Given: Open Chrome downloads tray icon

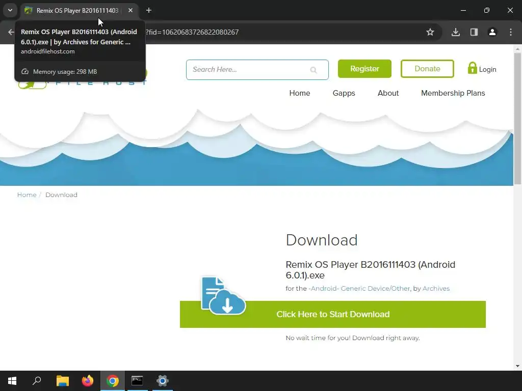Looking at the screenshot, I should [x=456, y=32].
